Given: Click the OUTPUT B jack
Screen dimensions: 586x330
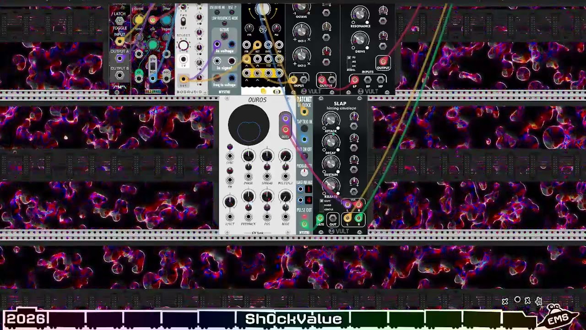Looking at the screenshot, I should click(119, 76).
